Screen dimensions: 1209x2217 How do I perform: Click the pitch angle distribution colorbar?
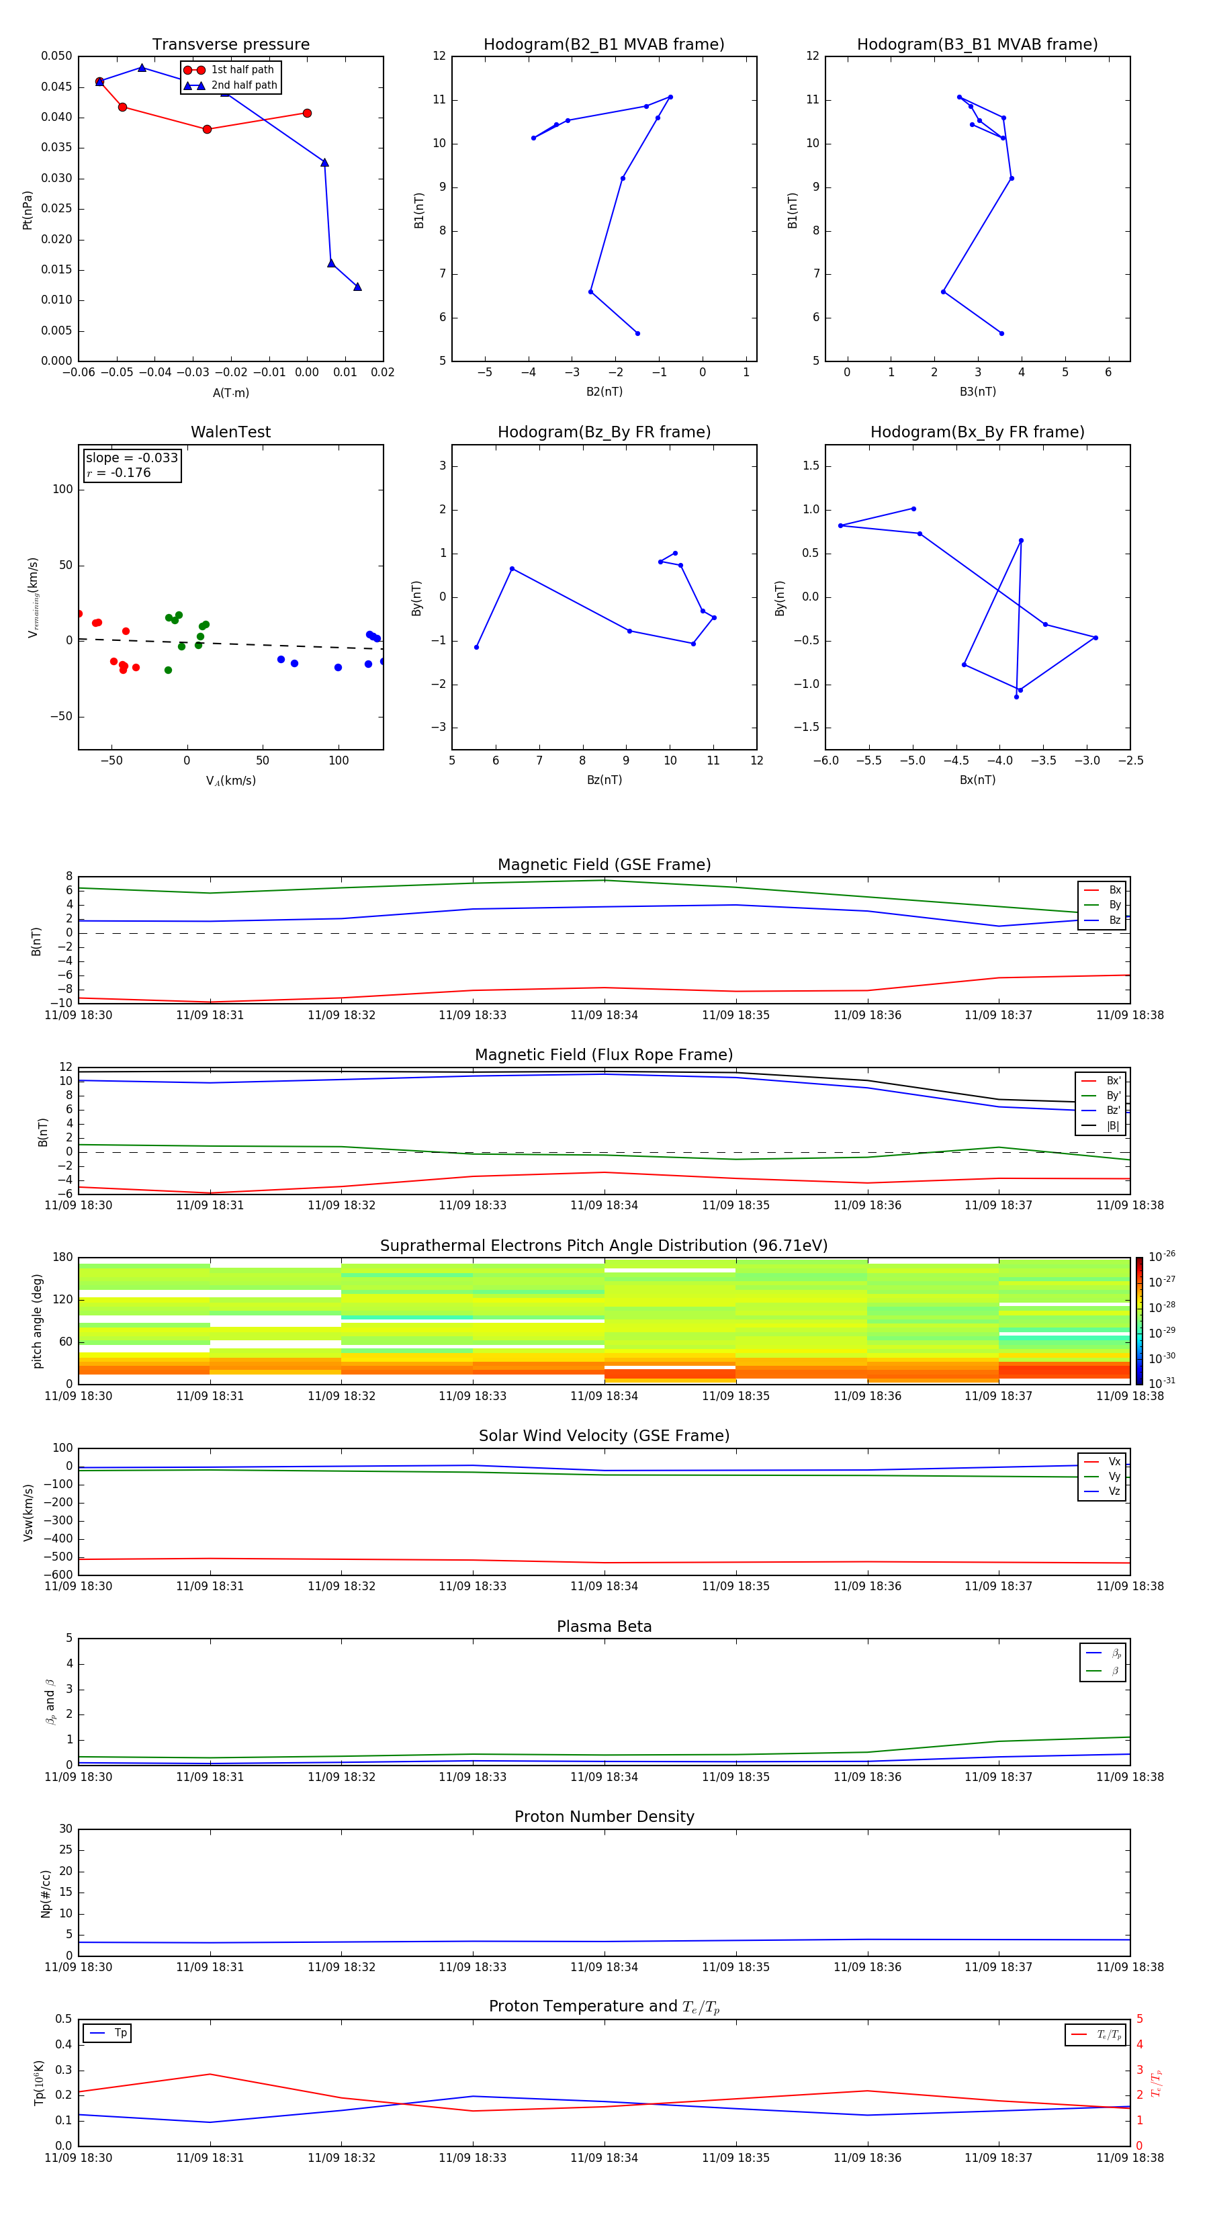(x=1139, y=1321)
